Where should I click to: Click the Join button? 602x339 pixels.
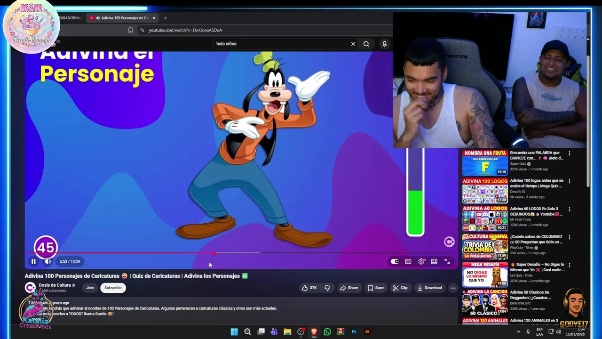[90, 288]
